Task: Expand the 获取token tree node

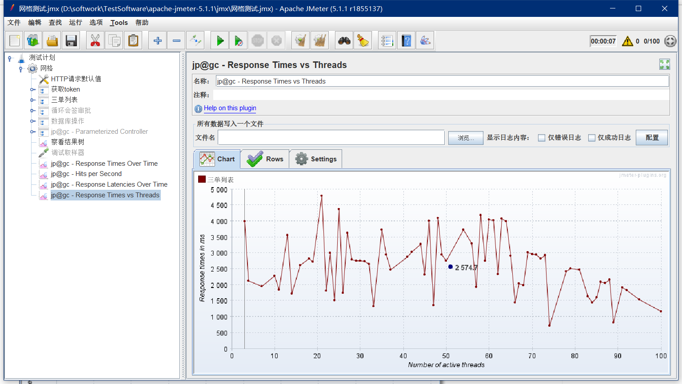Action: click(32, 89)
